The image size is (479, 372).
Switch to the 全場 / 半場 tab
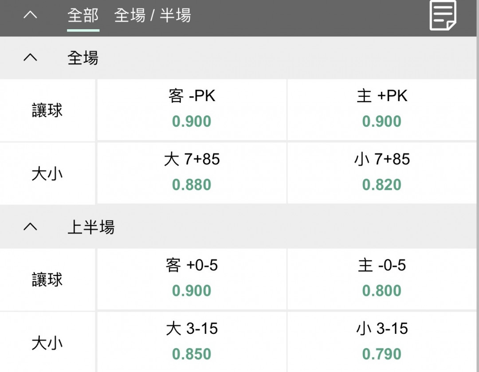(153, 15)
